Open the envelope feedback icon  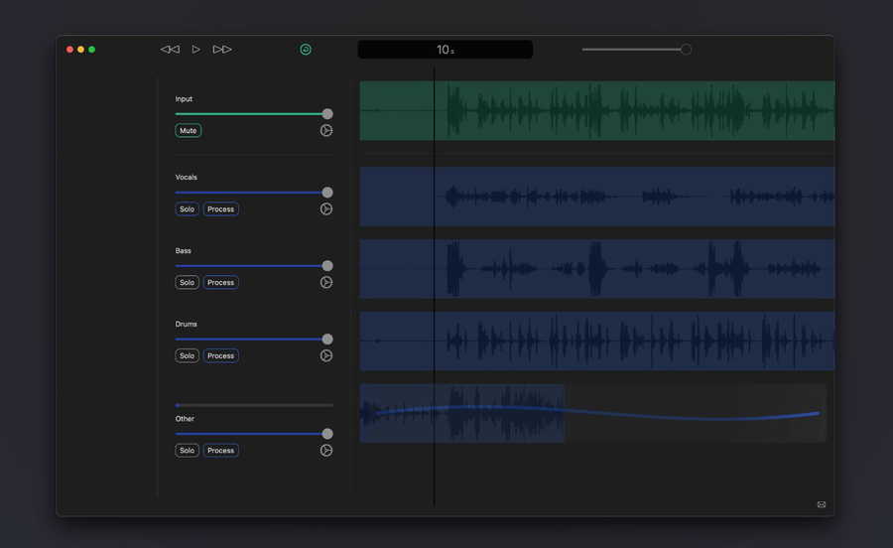tap(822, 504)
